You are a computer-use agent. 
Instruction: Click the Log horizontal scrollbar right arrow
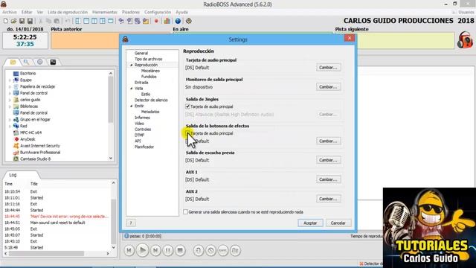[x=108, y=253]
